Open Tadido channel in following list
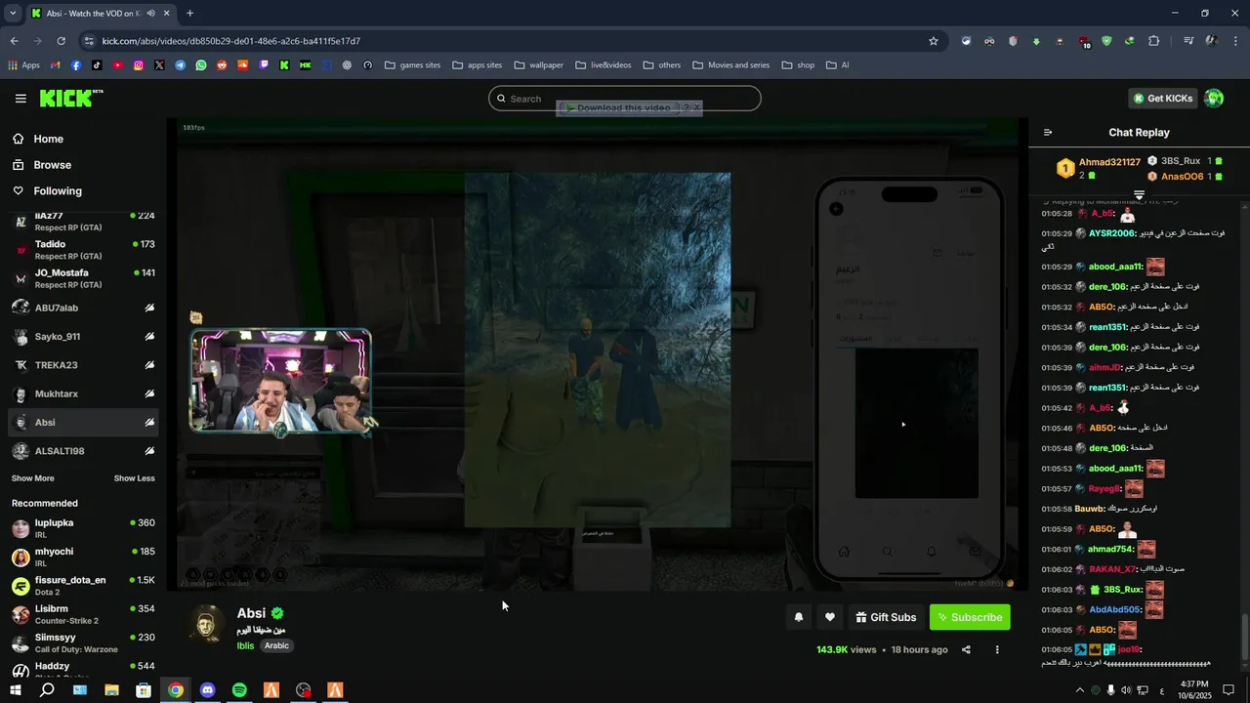The image size is (1250, 703). (82, 250)
